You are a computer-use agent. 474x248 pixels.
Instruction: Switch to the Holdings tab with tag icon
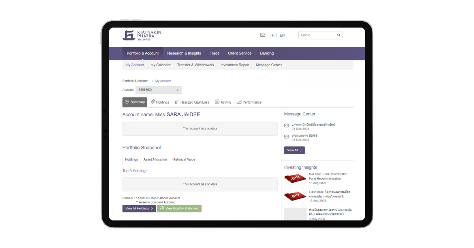(x=160, y=102)
